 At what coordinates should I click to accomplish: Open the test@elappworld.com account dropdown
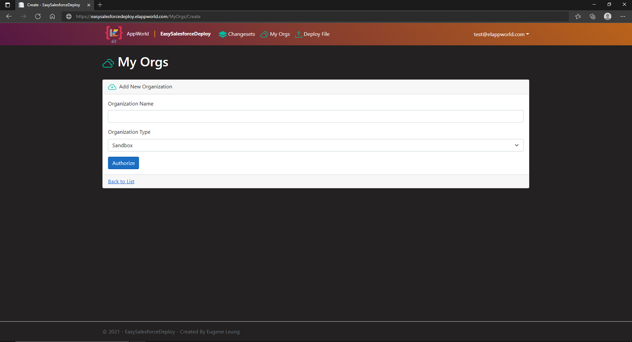pos(501,34)
